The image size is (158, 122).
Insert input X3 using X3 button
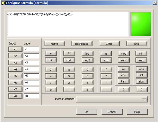click(x=15, y=63)
